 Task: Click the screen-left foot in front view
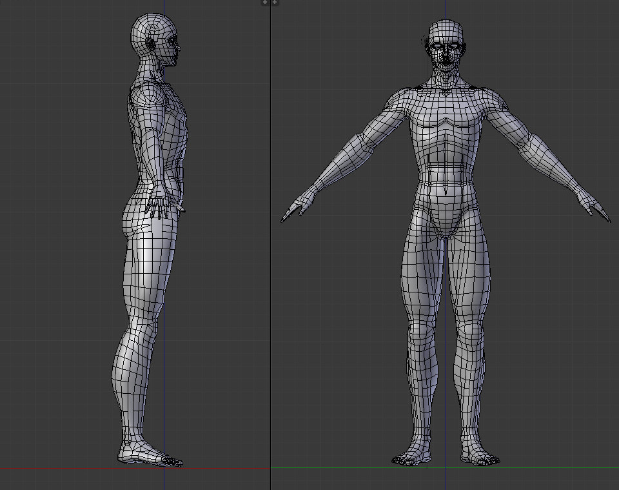click(413, 456)
